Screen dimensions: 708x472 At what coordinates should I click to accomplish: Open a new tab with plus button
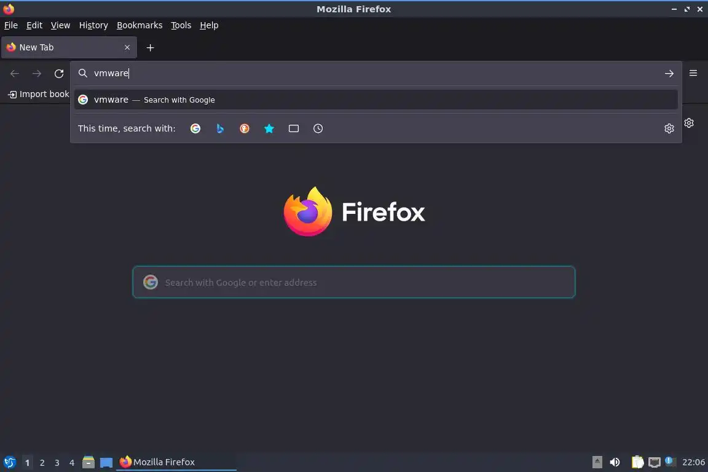pyautogui.click(x=151, y=47)
